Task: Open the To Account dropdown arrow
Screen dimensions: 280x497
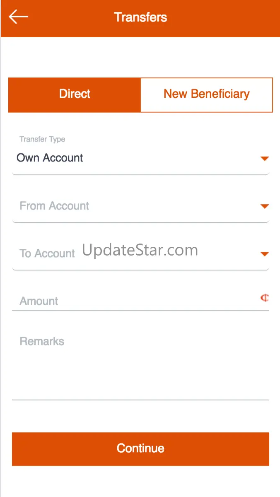Action: 265,254
